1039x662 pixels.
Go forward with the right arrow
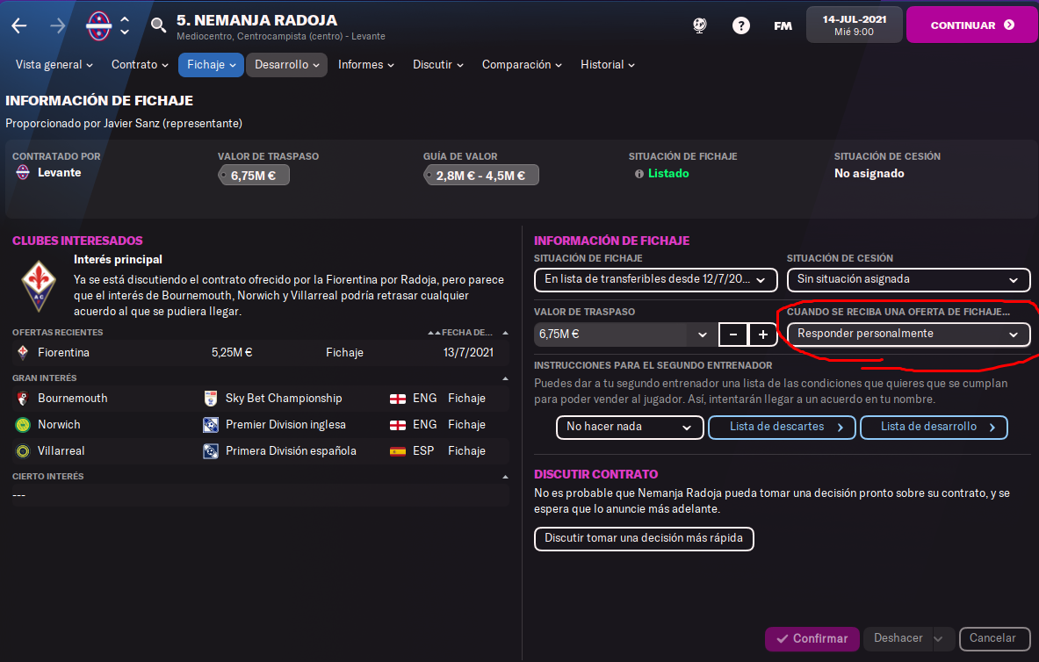[x=58, y=25]
